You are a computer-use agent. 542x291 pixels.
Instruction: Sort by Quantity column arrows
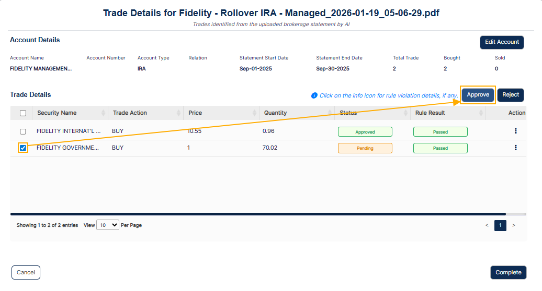[330, 113]
